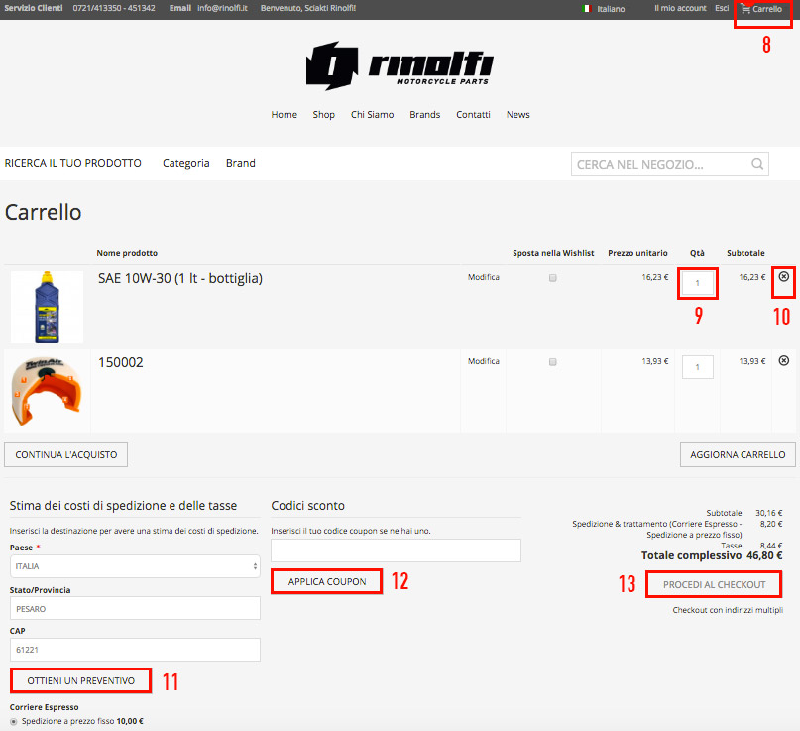Click the Rinolfi Motorcycle Parts logo

click(x=400, y=65)
